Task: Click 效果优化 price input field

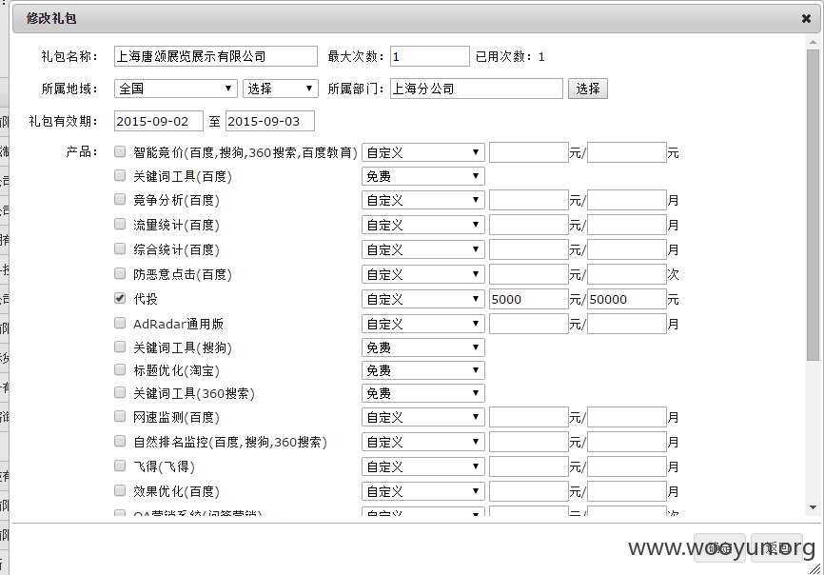Action: pyautogui.click(x=529, y=491)
